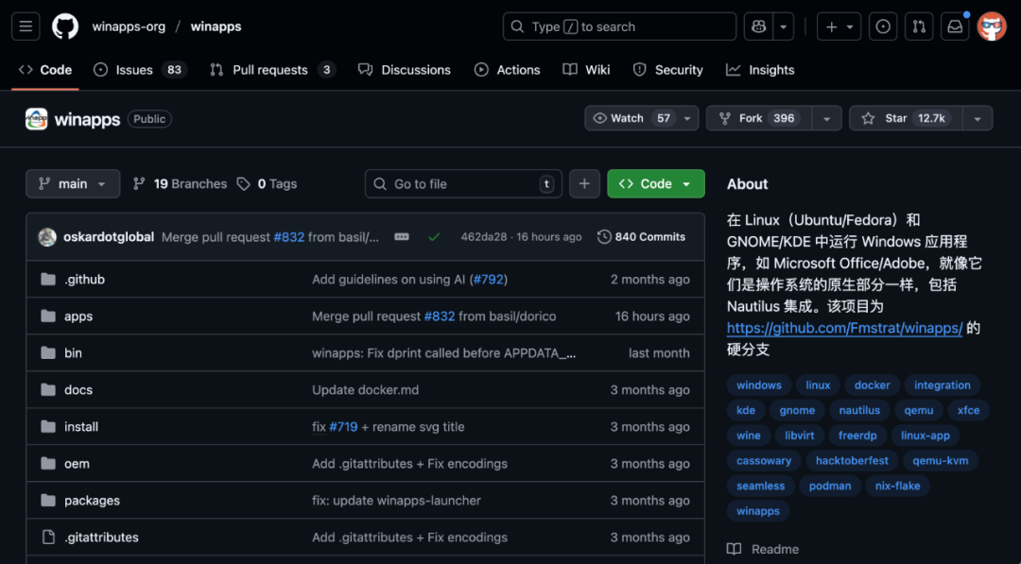Open the packages folder
1021x564 pixels.
(92, 501)
